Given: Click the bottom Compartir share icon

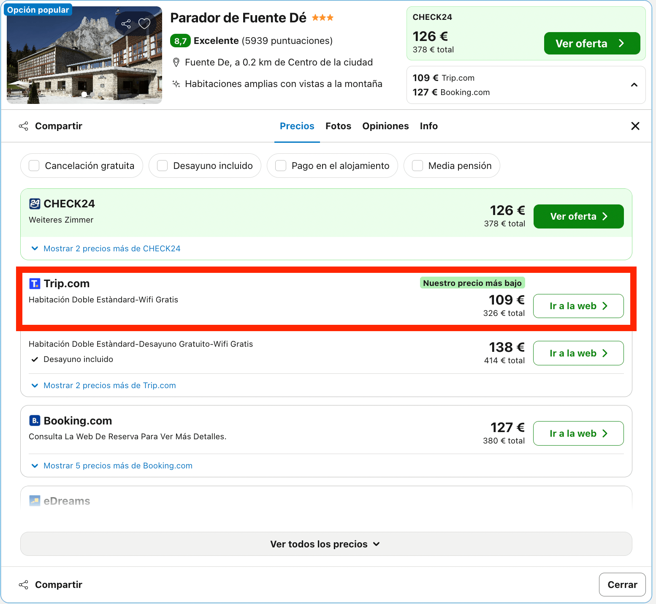Looking at the screenshot, I should click(24, 585).
